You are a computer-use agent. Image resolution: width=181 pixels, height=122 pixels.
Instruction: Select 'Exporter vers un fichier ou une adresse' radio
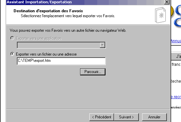click(12, 54)
